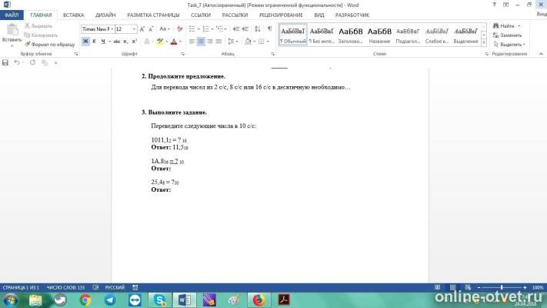Cut selection with Вырезать
The height and width of the screenshot is (308, 547).
point(38,26)
